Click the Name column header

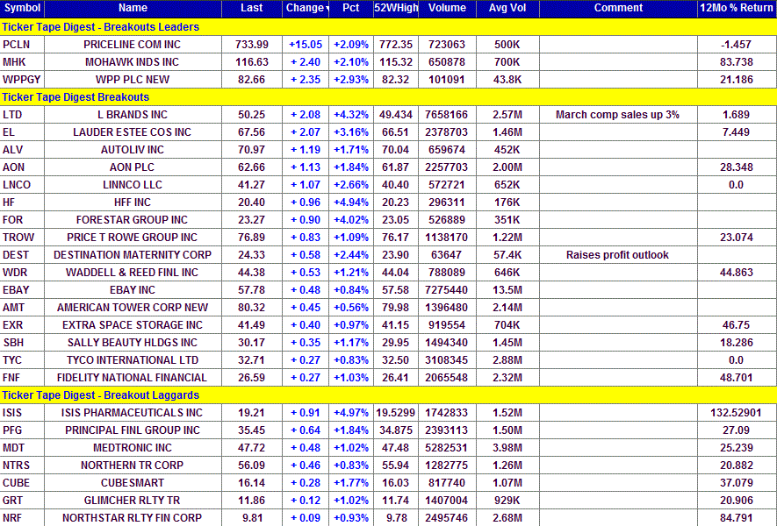pyautogui.click(x=133, y=8)
